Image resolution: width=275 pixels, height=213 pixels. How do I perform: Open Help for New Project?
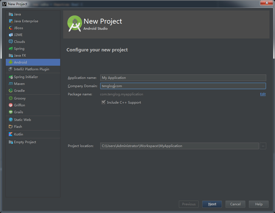[259, 204]
